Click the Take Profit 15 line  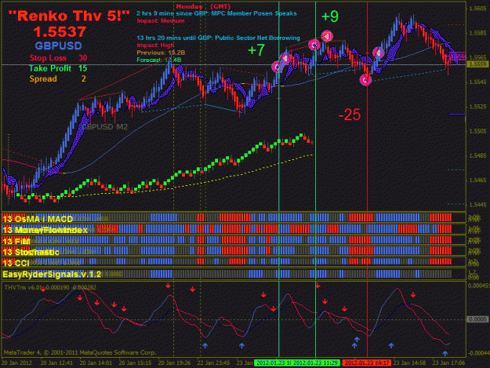point(58,68)
